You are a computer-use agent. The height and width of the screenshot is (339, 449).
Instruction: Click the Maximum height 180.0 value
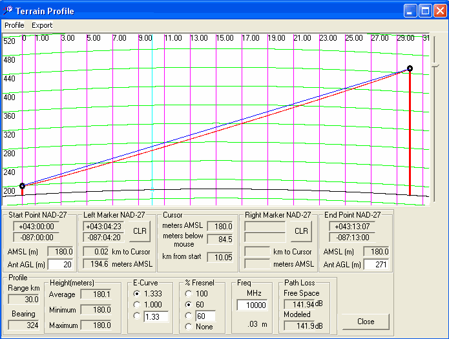pyautogui.click(x=96, y=325)
